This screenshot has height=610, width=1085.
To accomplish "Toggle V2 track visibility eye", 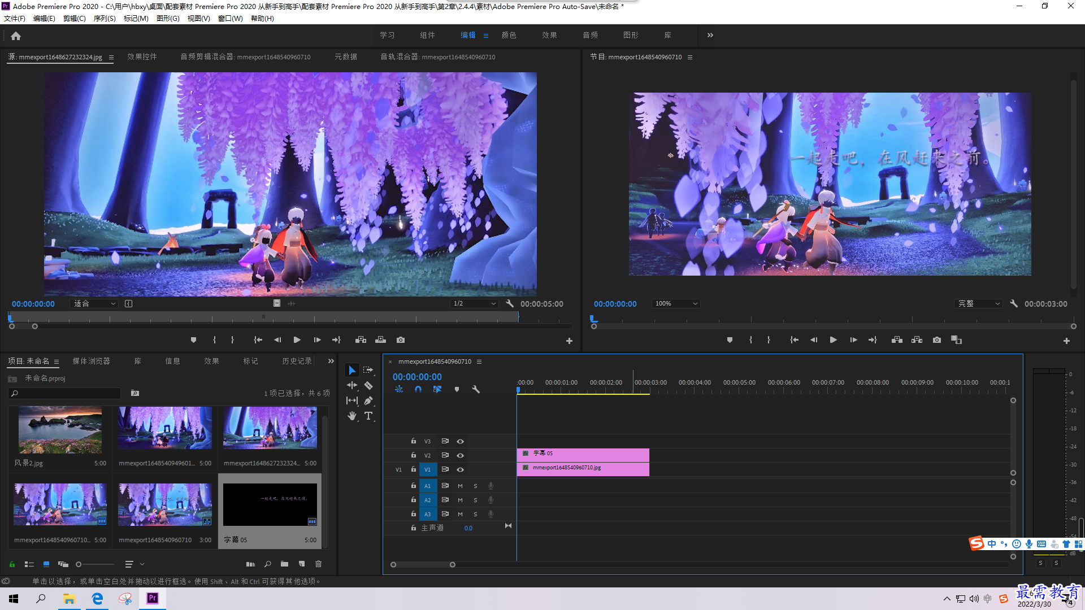I will tap(460, 455).
